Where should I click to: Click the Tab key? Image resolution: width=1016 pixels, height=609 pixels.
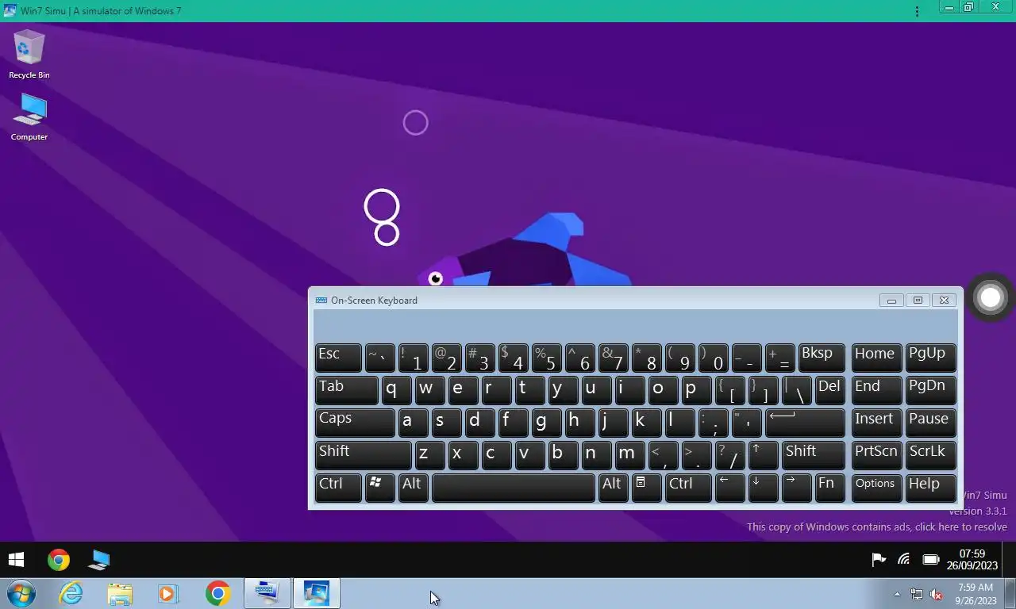coord(346,390)
